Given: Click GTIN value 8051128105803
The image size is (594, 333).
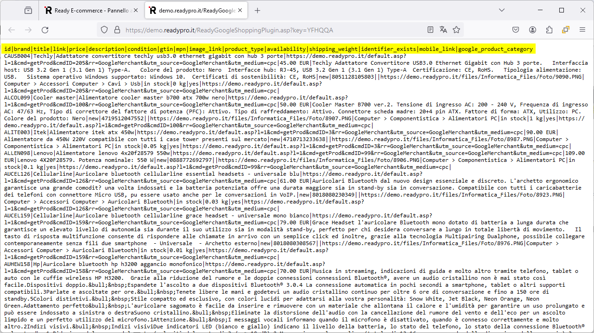Looking at the screenshot, I should pyautogui.click(x=352, y=77).
